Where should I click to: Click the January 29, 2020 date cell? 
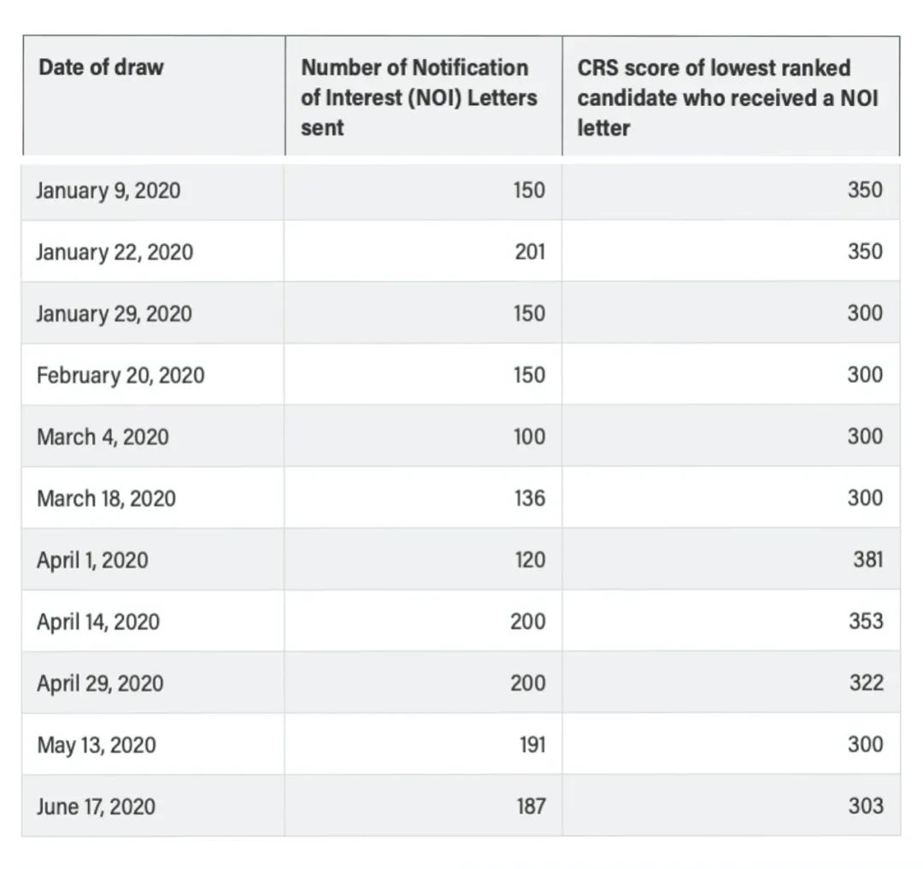[x=115, y=314]
